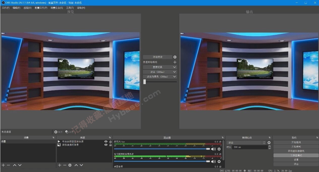The image size is (319, 172).
Task: Move selected source up with the arrow icon
Action: click(76, 165)
